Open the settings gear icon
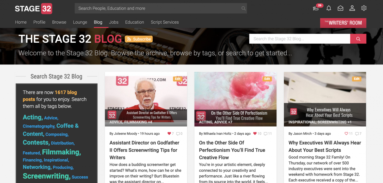 [364, 8]
